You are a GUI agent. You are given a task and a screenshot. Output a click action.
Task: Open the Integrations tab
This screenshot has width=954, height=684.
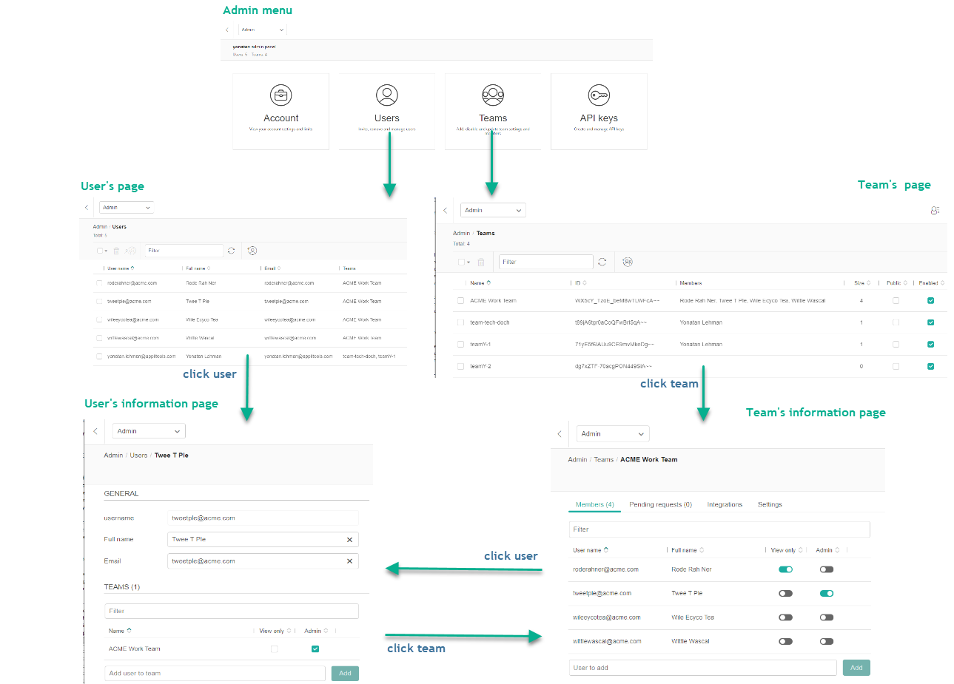click(x=724, y=504)
